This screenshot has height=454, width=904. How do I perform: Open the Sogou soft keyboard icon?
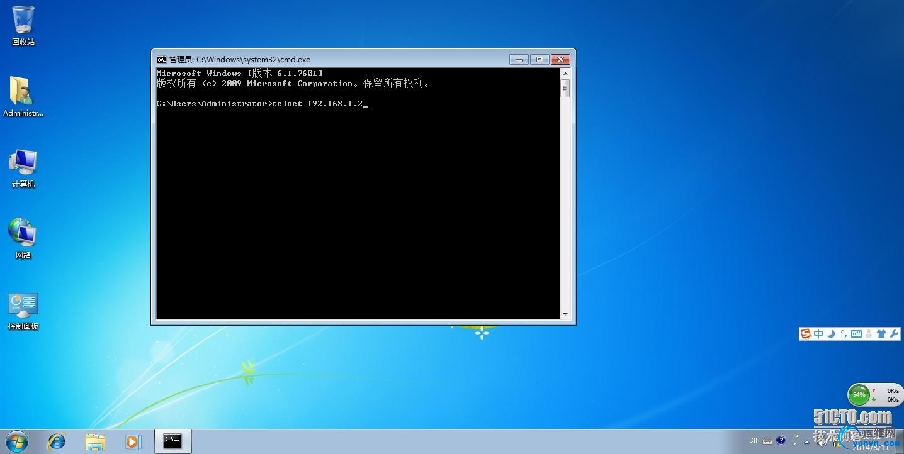856,334
